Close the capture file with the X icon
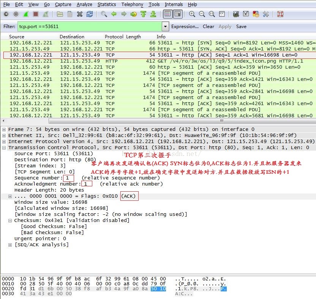The width and height of the screenshot is (316, 299). click(x=80, y=14)
